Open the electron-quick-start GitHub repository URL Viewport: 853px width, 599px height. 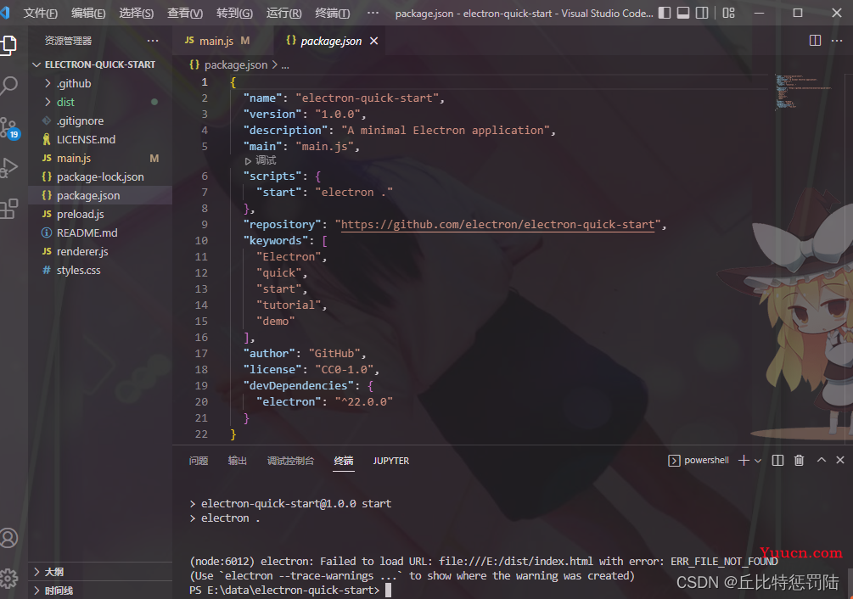click(497, 225)
